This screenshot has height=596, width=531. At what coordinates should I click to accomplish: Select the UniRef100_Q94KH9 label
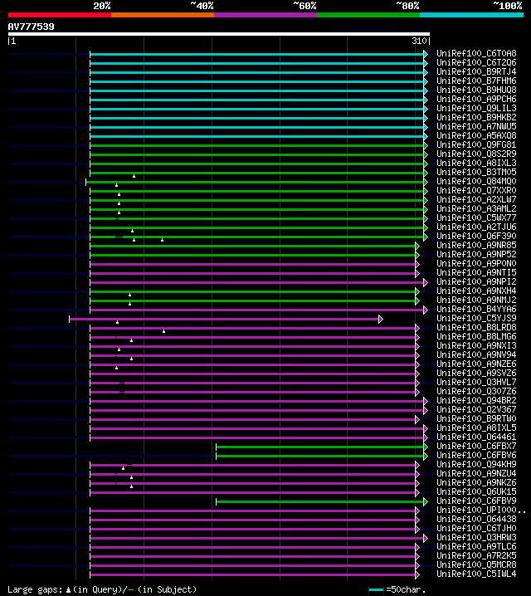tap(476, 464)
